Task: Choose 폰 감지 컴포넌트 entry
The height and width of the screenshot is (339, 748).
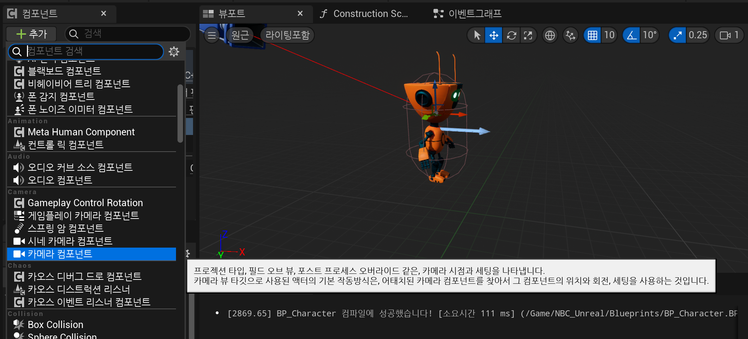Action: tap(92, 96)
